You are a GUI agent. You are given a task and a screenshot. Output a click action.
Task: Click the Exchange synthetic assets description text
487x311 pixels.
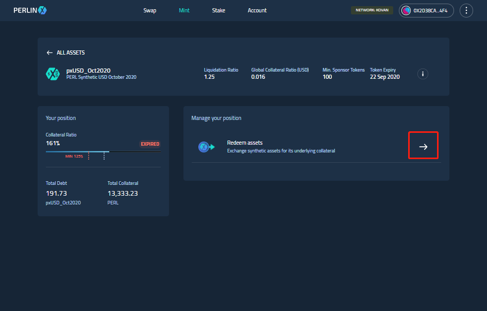pos(281,151)
